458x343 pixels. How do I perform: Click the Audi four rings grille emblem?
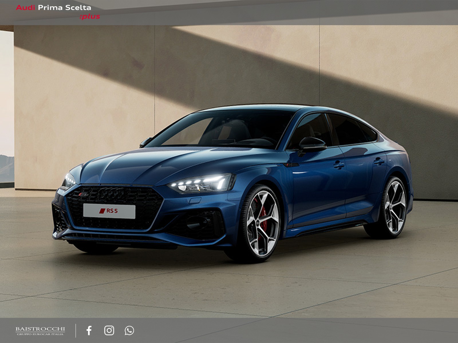[x=112, y=193]
